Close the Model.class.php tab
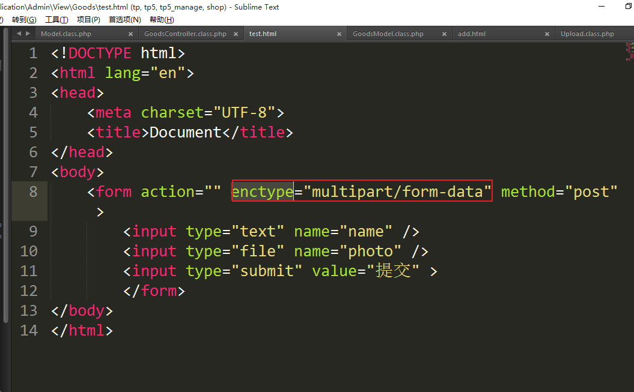Screen dimensions: 634x392 pyautogui.click(x=131, y=34)
